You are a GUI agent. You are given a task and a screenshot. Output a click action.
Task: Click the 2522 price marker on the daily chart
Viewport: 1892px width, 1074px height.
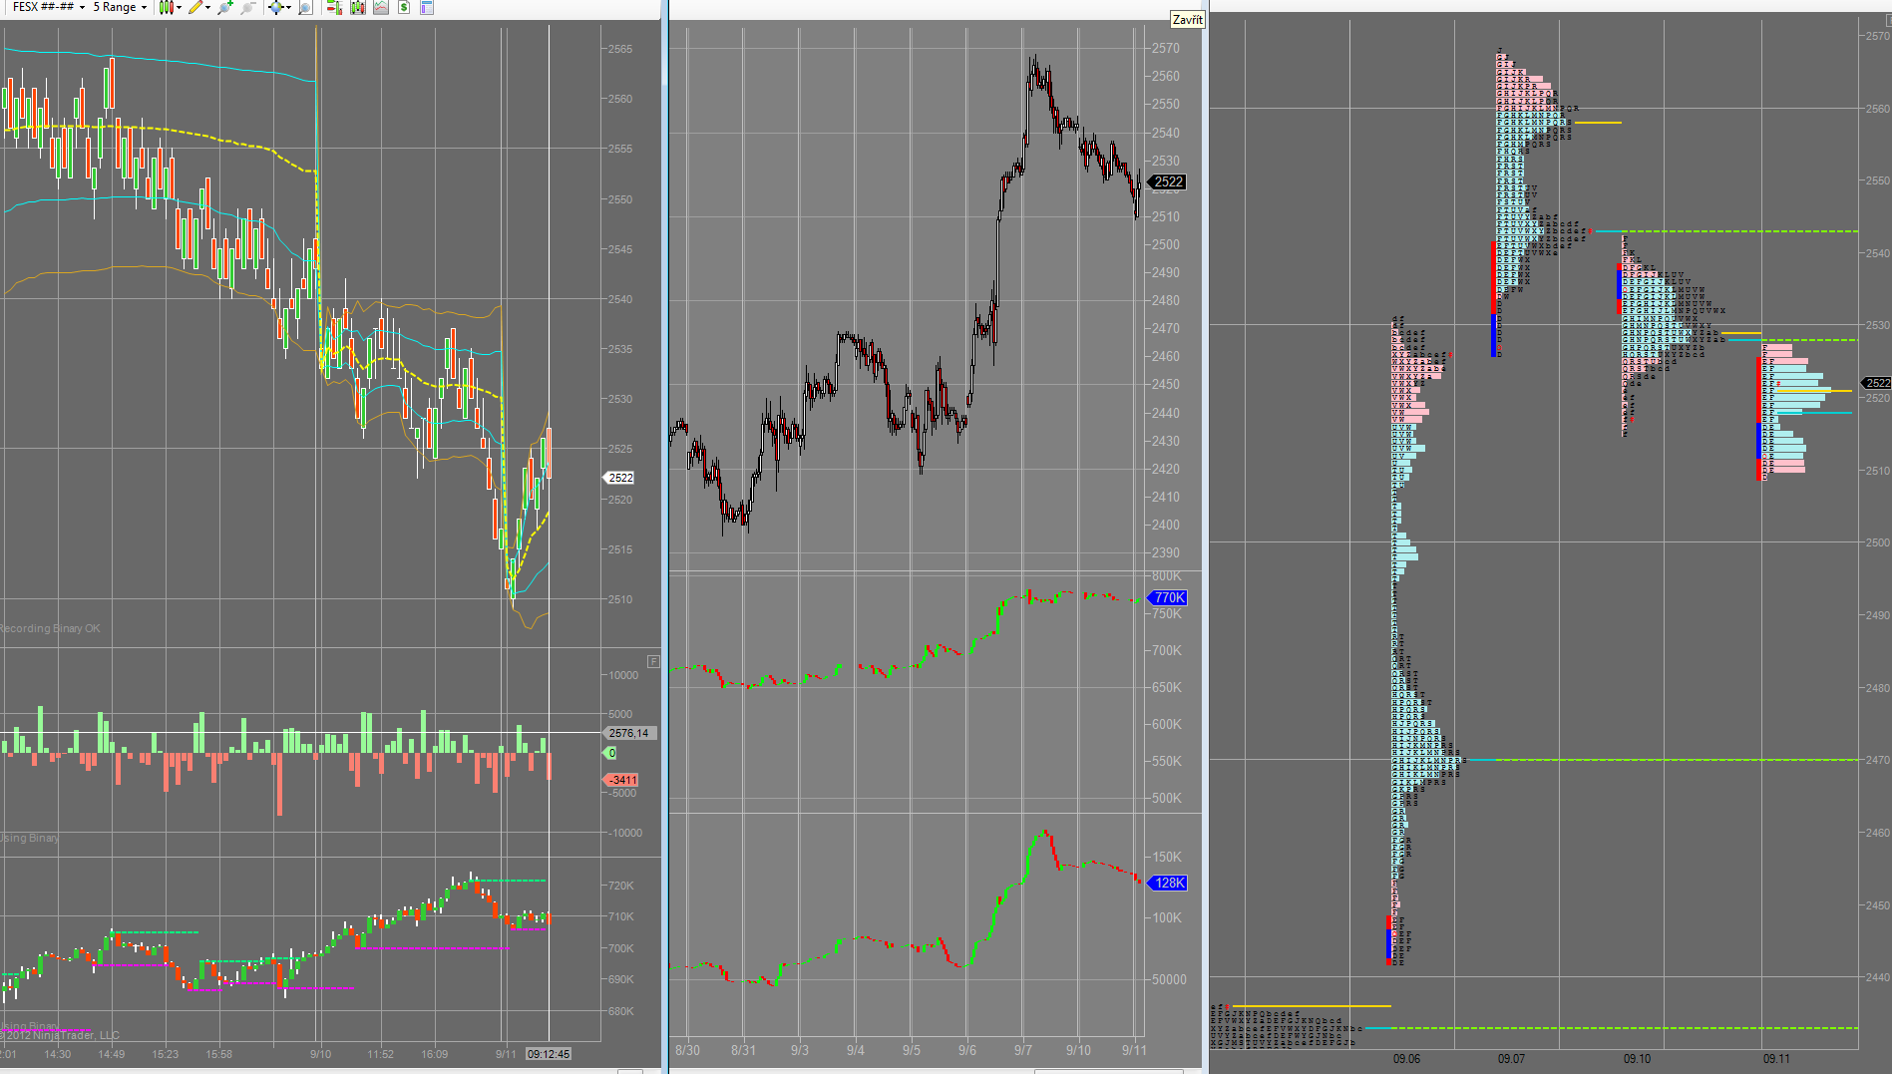(x=1167, y=181)
